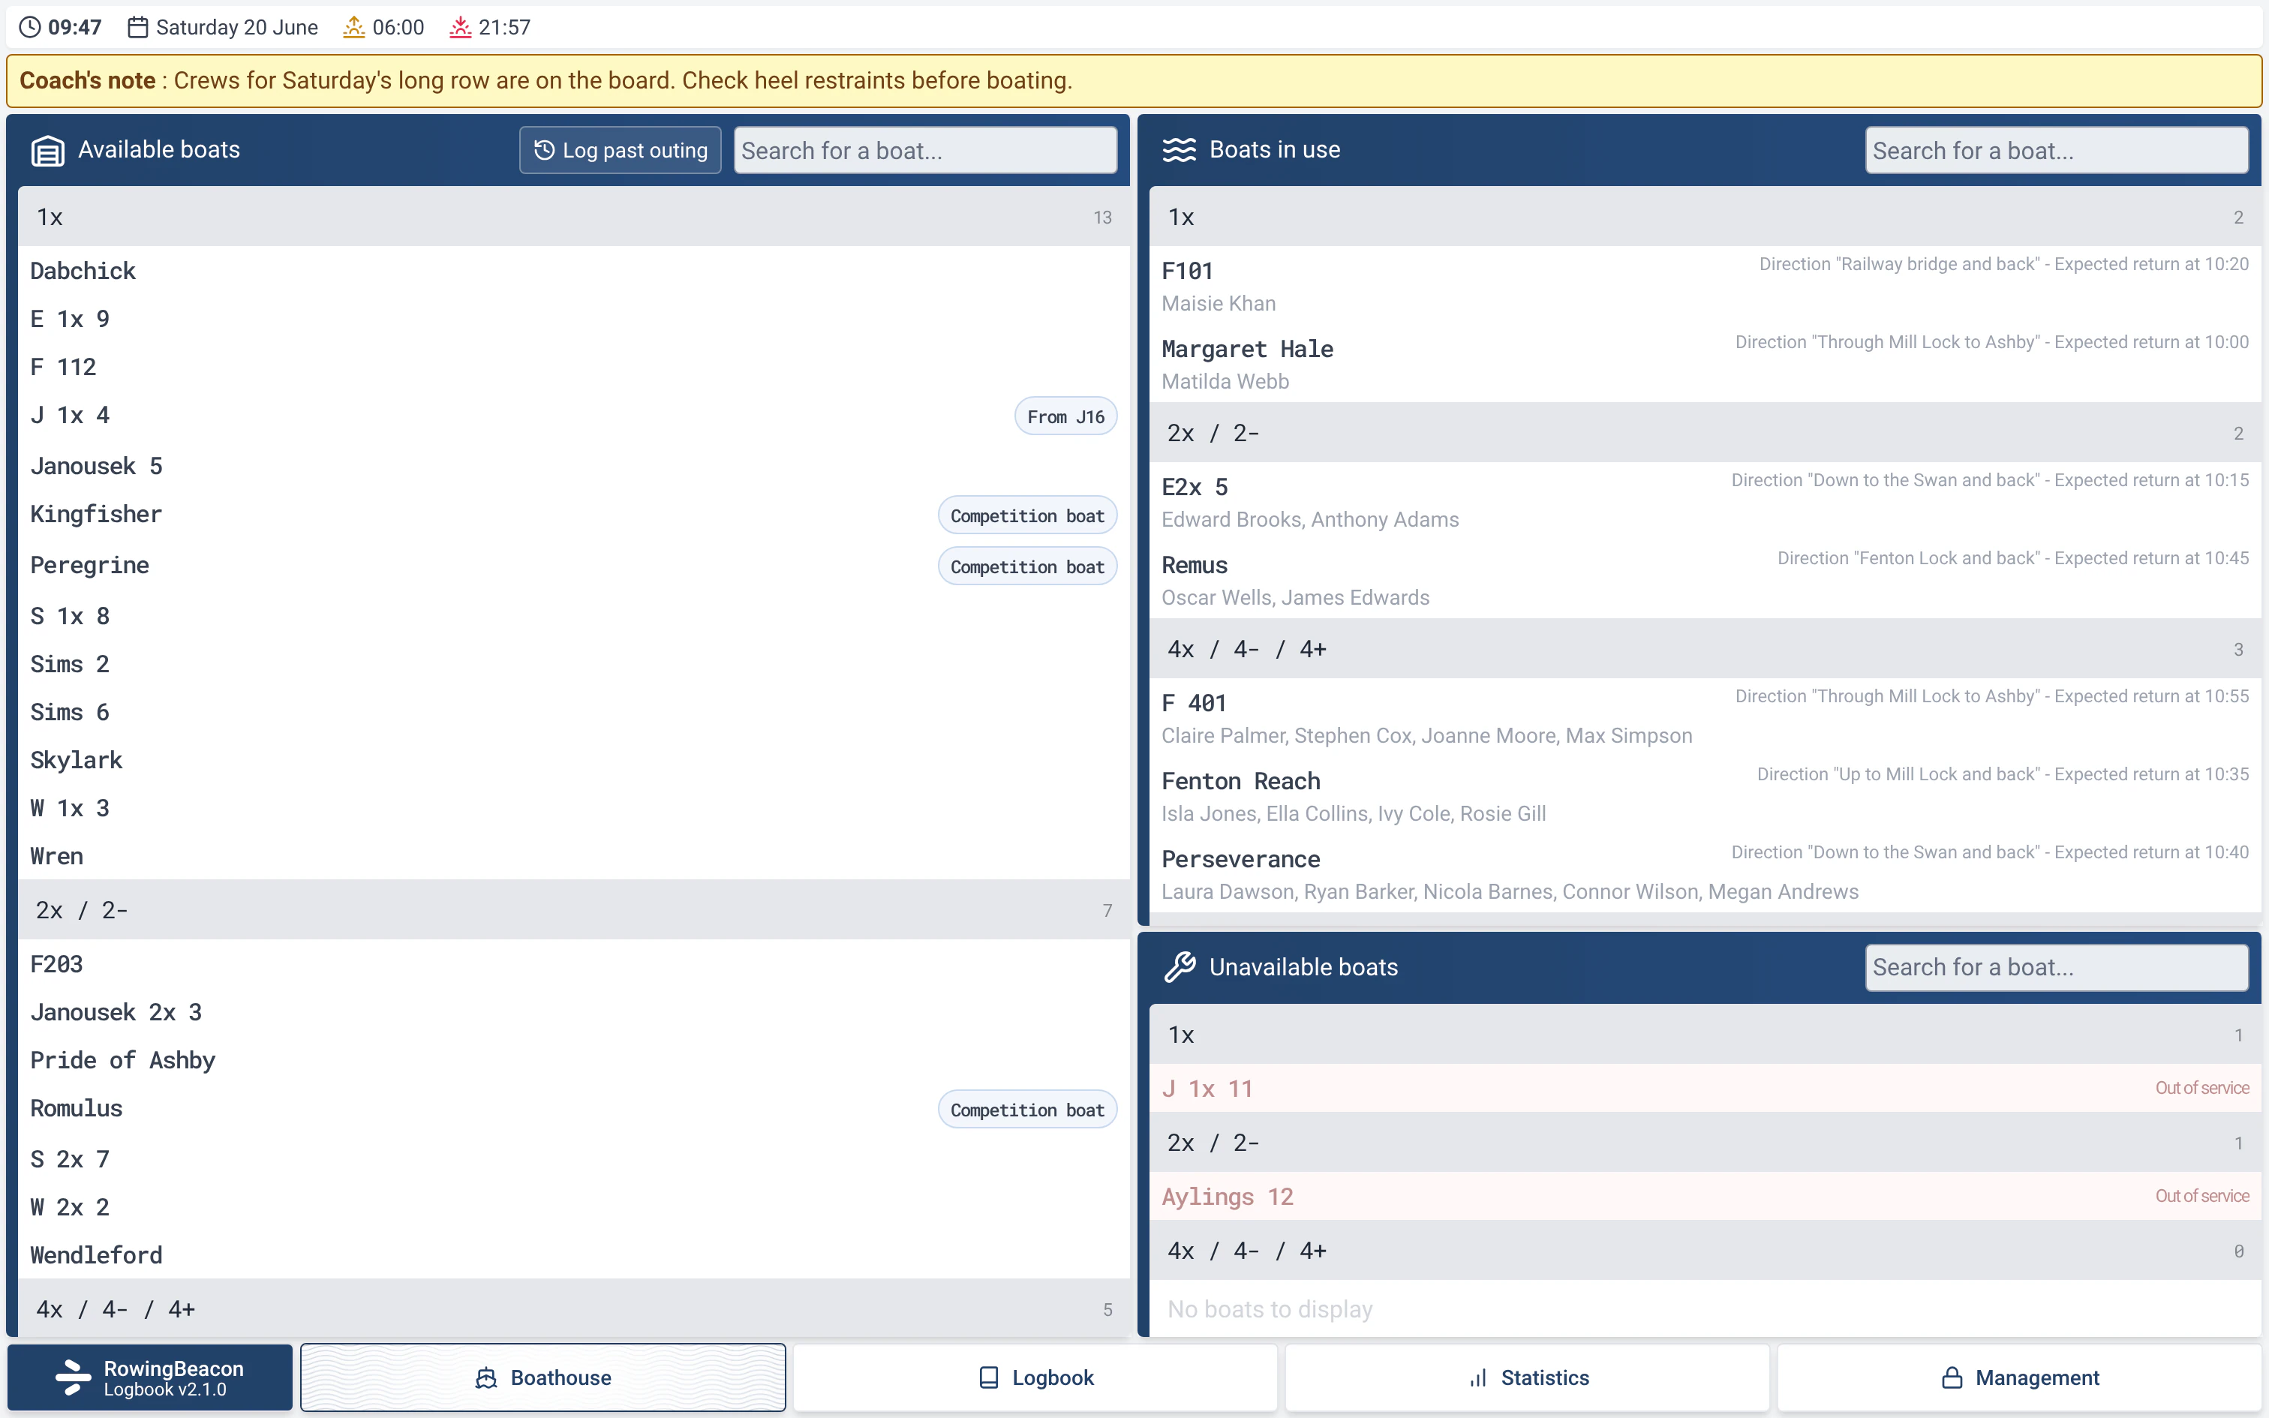Collapse the 2x / 2- group in Available boats
Viewport: 2269px width, 1418px height.
click(574, 909)
